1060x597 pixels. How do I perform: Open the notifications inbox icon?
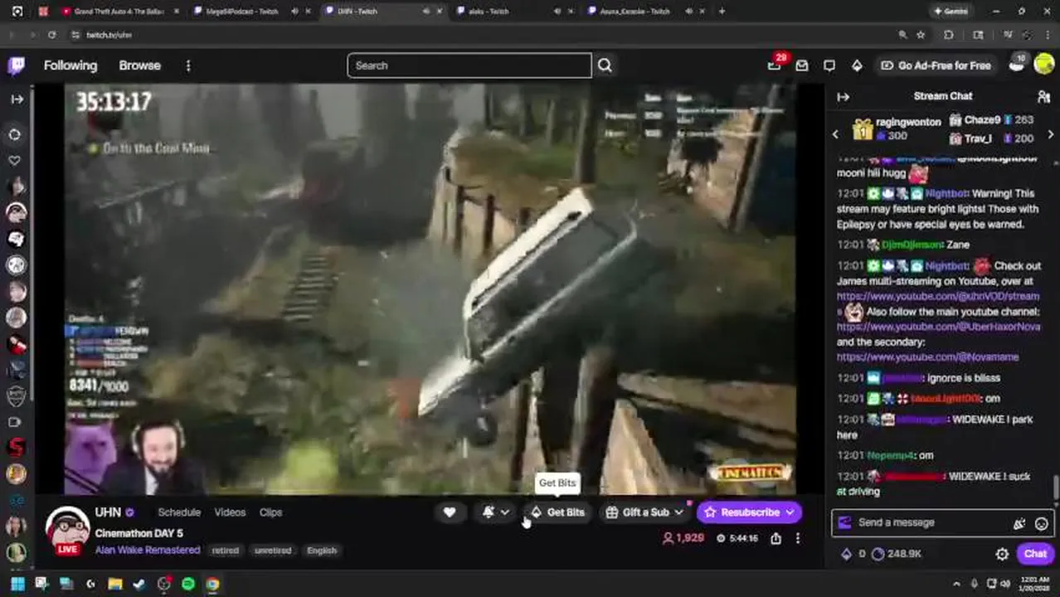(x=801, y=66)
